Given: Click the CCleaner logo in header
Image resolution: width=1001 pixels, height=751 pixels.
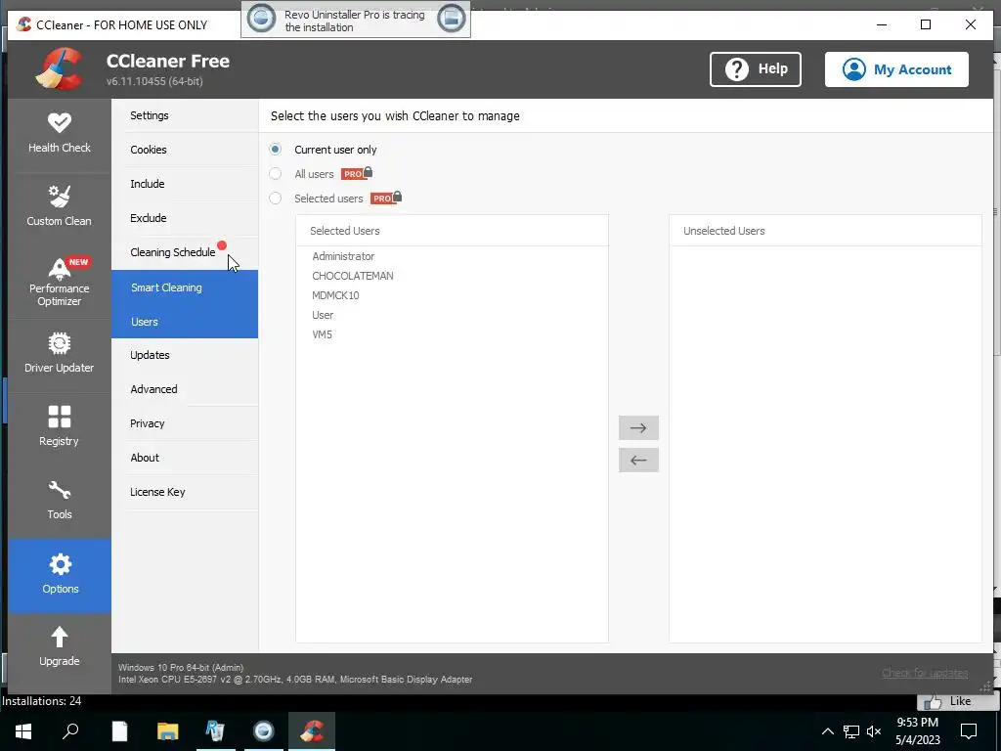Looking at the screenshot, I should [x=60, y=69].
